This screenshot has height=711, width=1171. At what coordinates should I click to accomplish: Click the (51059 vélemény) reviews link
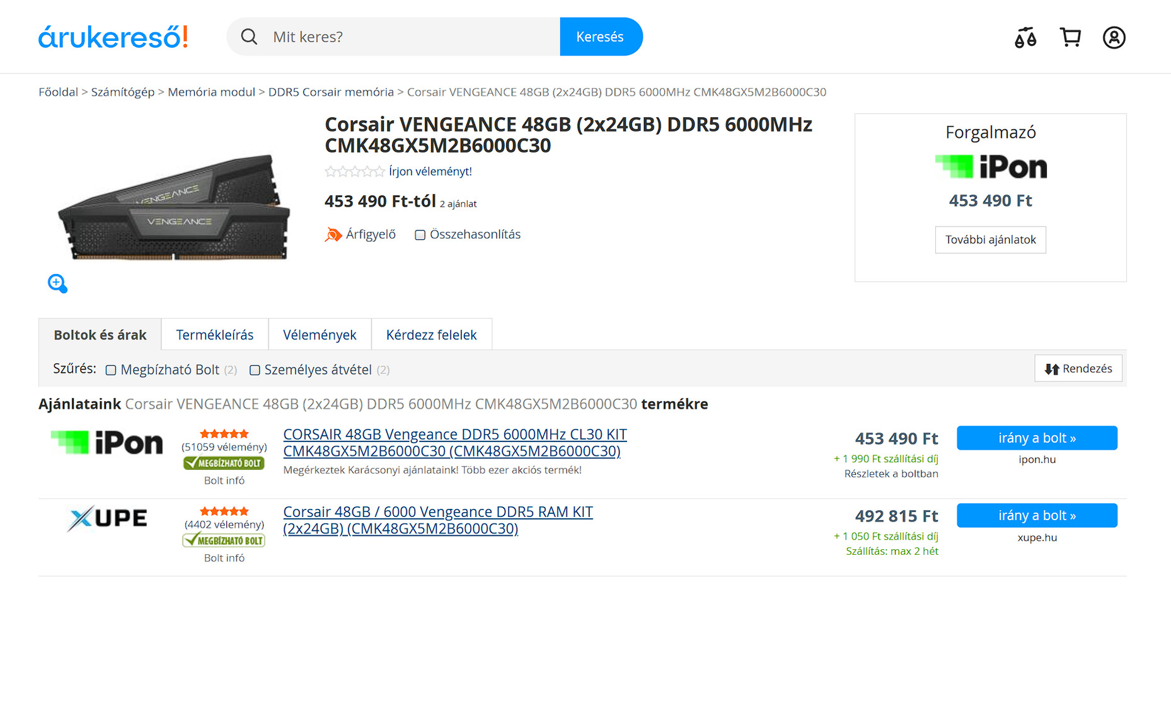click(224, 447)
